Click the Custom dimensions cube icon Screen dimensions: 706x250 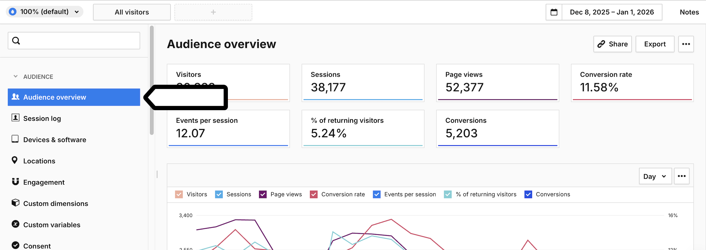[16, 203]
